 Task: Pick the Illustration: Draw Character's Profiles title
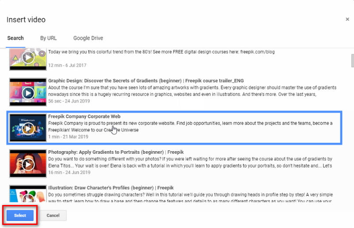[x=111, y=188]
